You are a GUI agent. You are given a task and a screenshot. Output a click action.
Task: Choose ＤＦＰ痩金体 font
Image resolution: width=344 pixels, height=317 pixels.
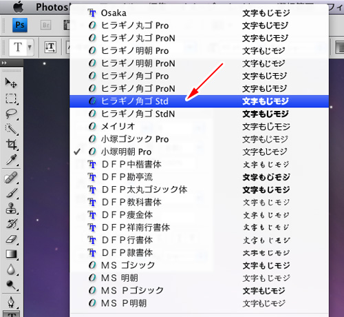click(199, 215)
